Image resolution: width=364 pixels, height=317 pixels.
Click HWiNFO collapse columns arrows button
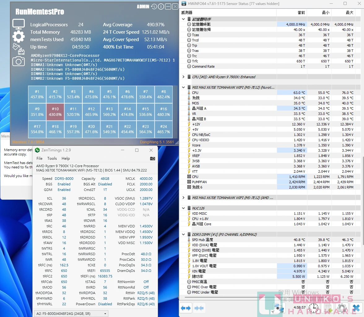click(199, 308)
